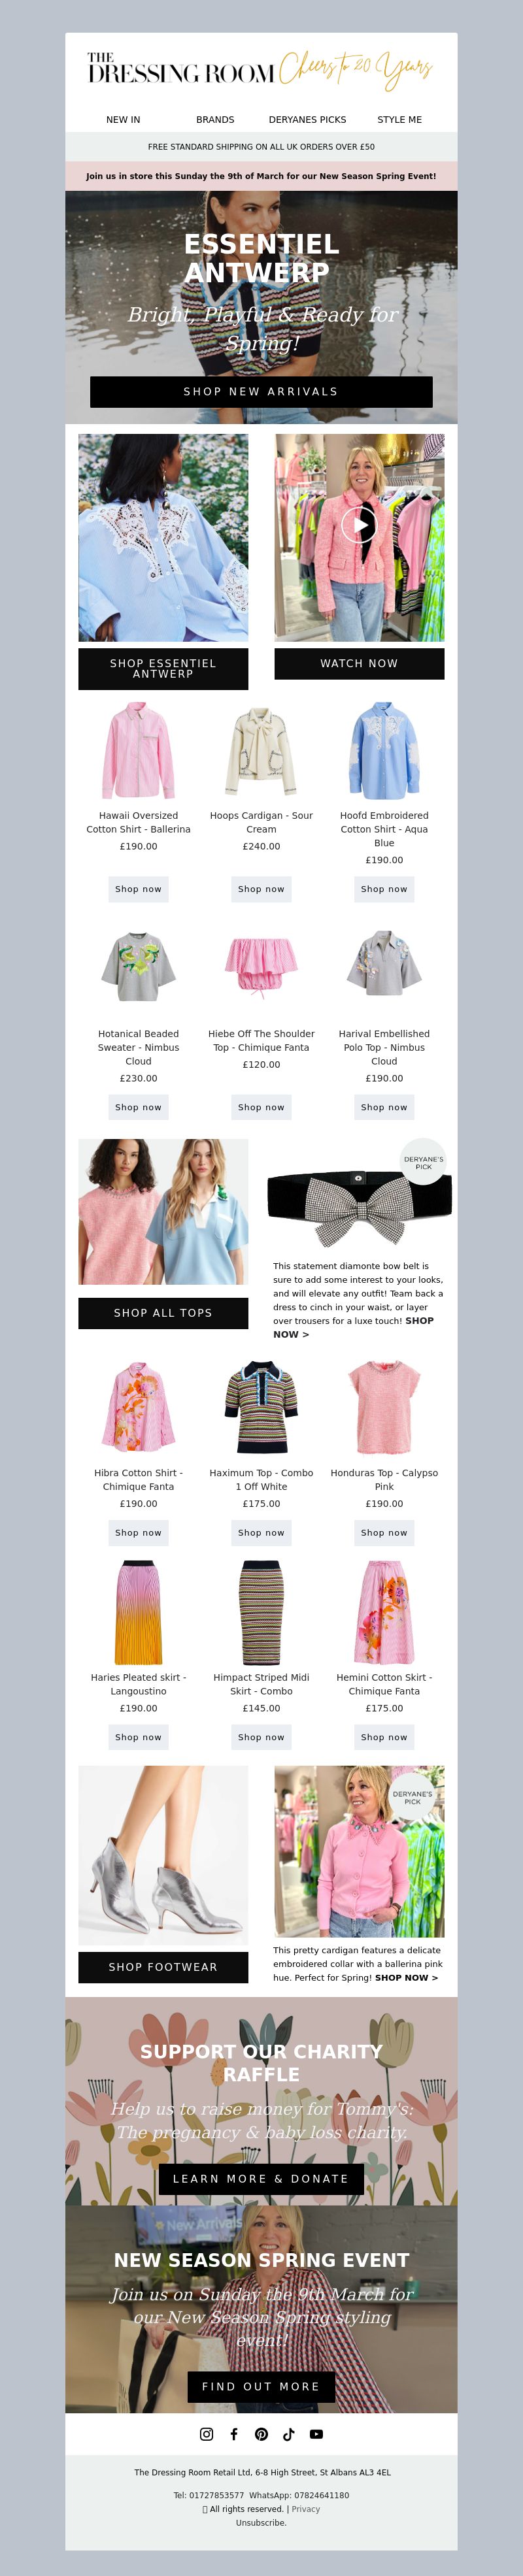The image size is (523, 2576).
Task: Play the video on the pink jacket image
Action: [359, 524]
